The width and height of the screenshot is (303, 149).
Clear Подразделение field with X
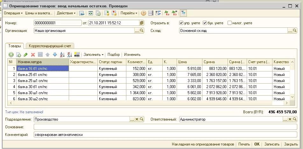[x=137, y=119]
